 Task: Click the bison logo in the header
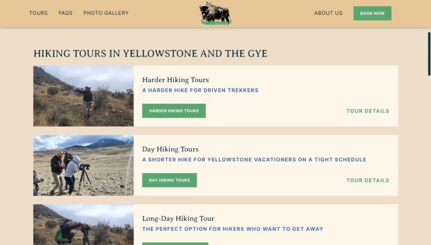click(215, 13)
